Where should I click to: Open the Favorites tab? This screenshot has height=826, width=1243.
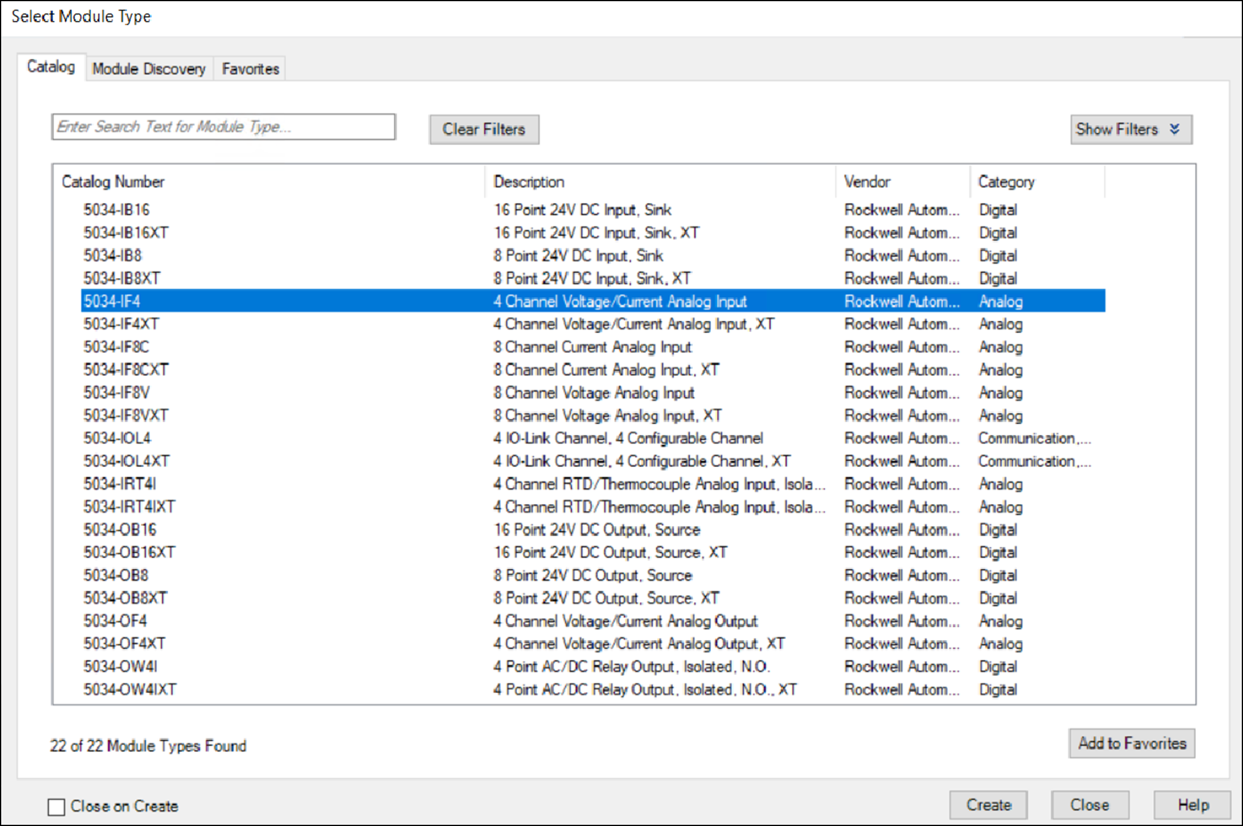click(250, 69)
